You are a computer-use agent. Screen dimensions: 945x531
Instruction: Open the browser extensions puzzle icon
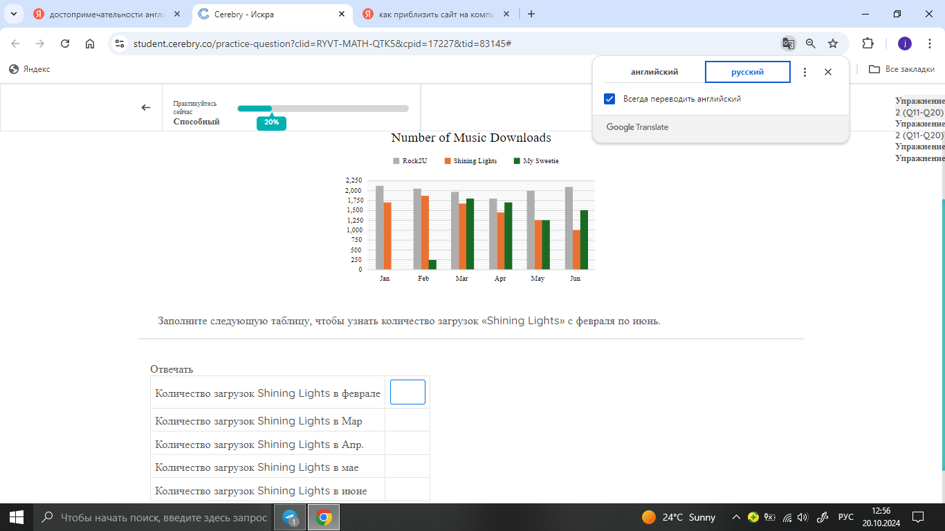[x=868, y=44]
